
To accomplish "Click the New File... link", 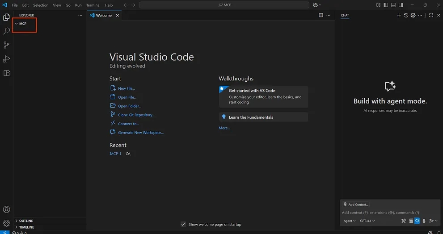I will click(127, 88).
